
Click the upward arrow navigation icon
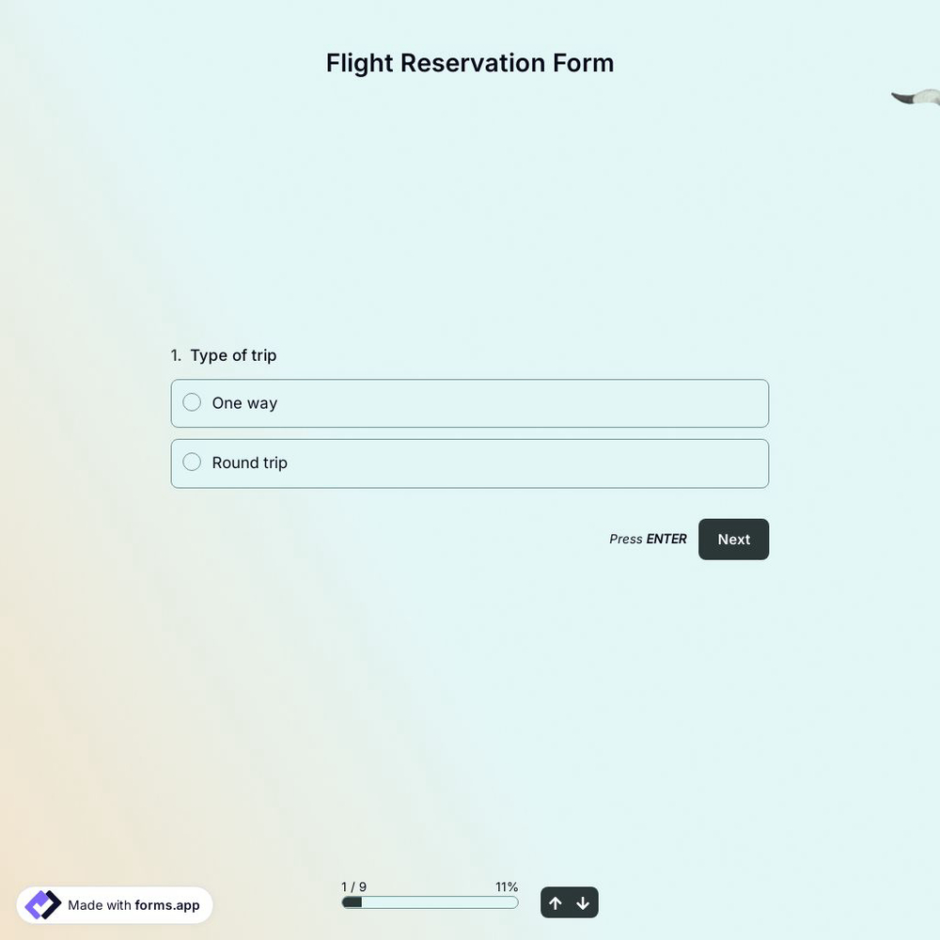[555, 901]
